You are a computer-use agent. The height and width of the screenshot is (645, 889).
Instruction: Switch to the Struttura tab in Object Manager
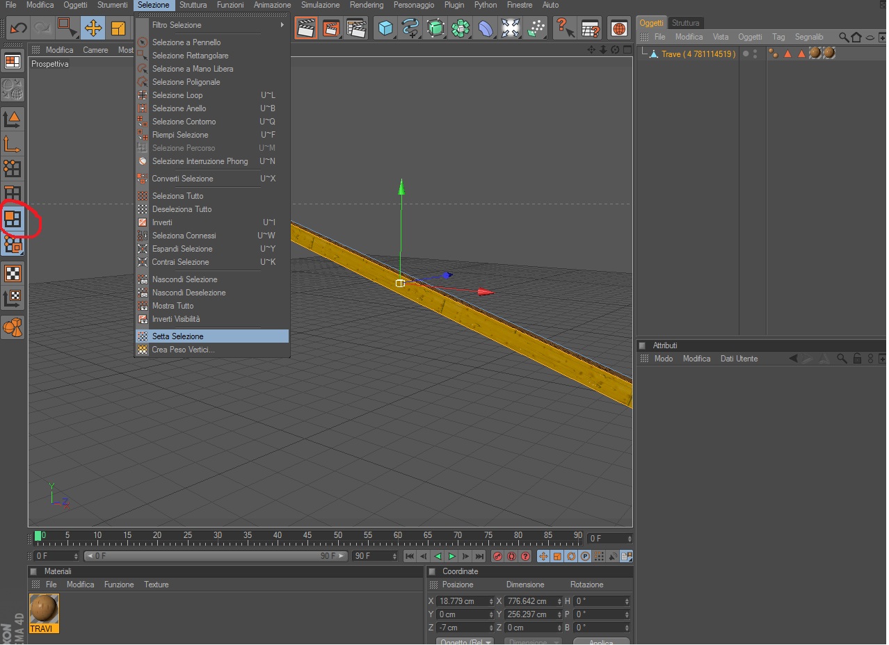point(686,23)
